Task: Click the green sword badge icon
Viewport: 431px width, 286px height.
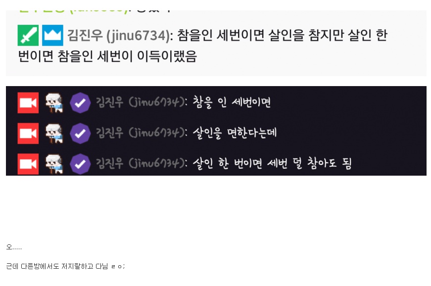Action: tap(28, 35)
